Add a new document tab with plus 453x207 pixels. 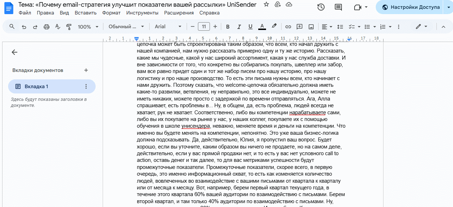pyautogui.click(x=86, y=70)
